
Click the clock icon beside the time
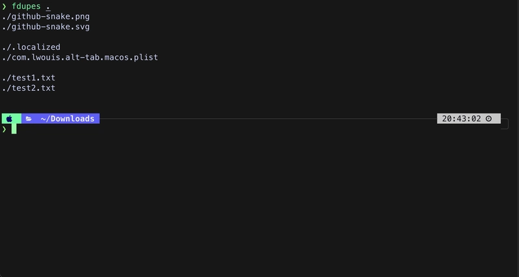[x=489, y=119]
